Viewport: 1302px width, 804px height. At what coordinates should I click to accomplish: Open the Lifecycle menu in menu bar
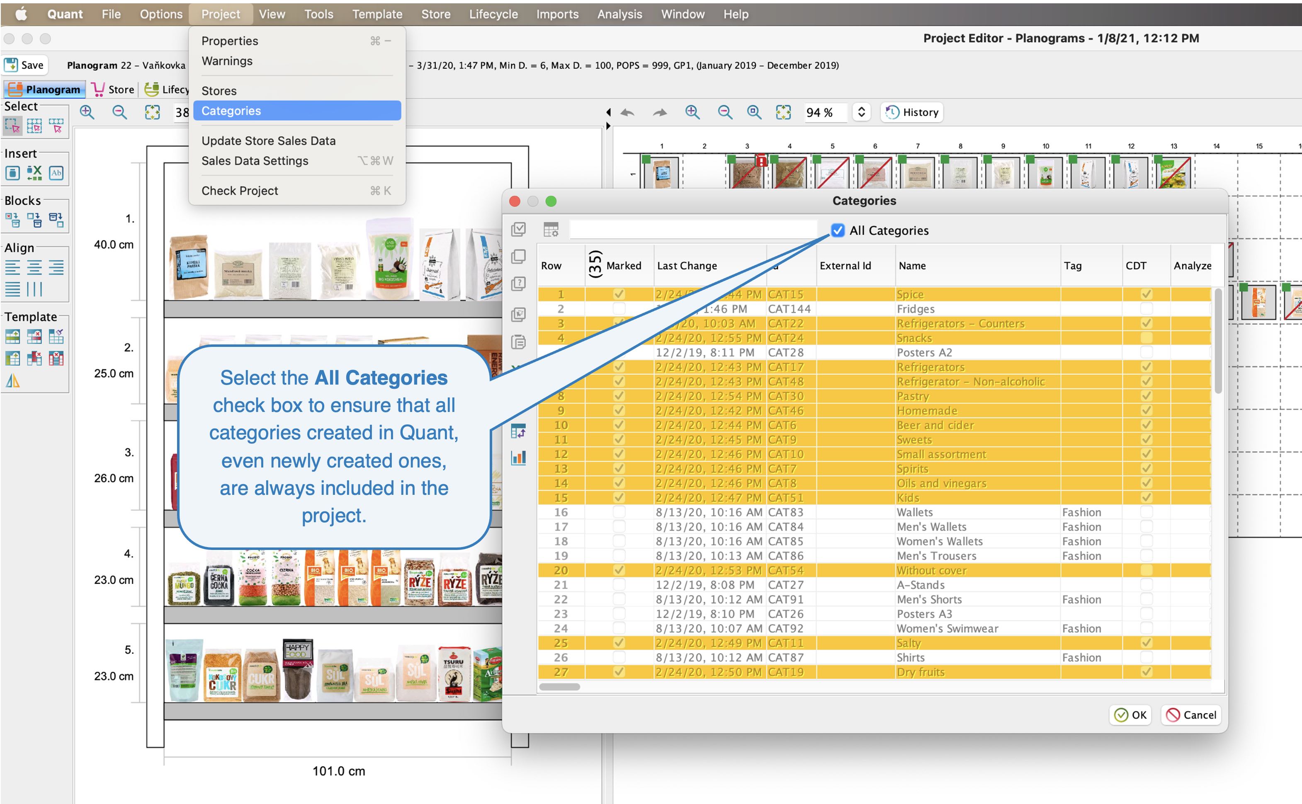coord(493,15)
